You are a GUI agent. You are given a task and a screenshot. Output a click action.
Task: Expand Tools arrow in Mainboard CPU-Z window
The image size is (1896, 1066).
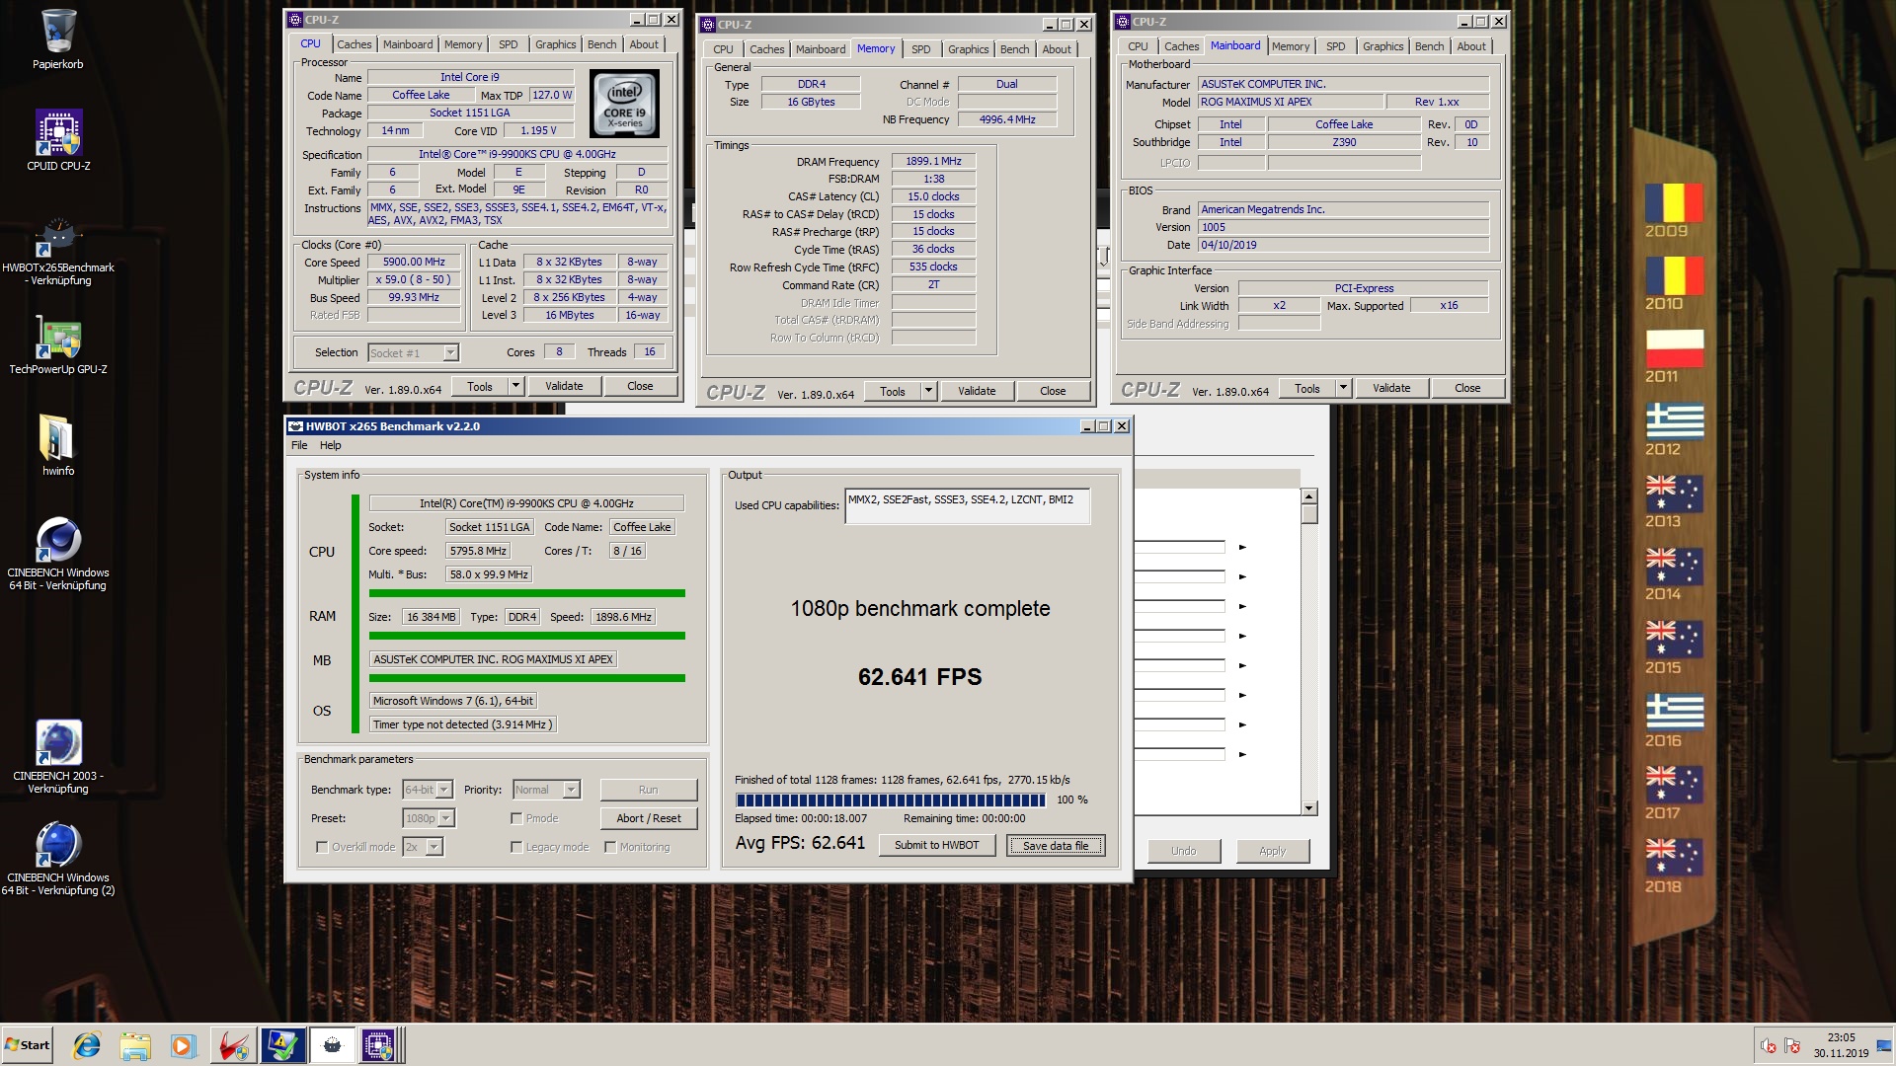tap(1343, 388)
